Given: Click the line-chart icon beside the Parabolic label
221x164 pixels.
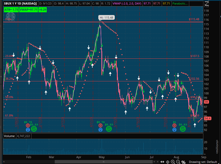Looking at the screenshot, I should [207, 3].
